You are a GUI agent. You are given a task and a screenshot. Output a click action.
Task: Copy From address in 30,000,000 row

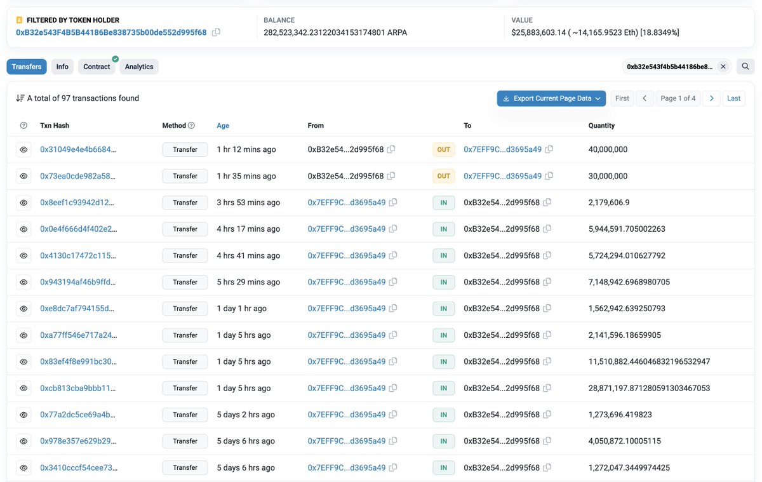391,176
